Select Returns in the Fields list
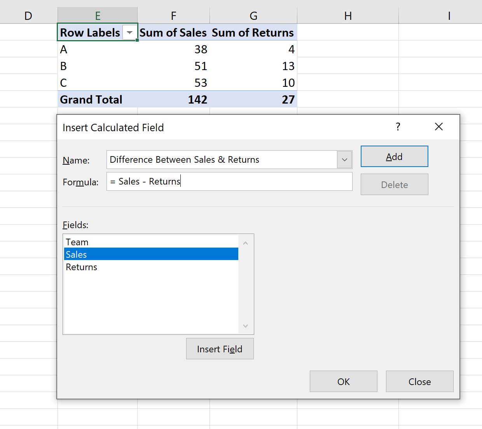Viewport: 482px width, 429px height. [151, 267]
